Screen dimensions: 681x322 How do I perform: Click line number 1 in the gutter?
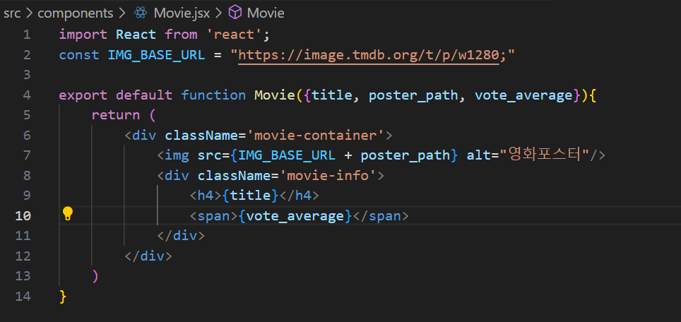coord(27,35)
